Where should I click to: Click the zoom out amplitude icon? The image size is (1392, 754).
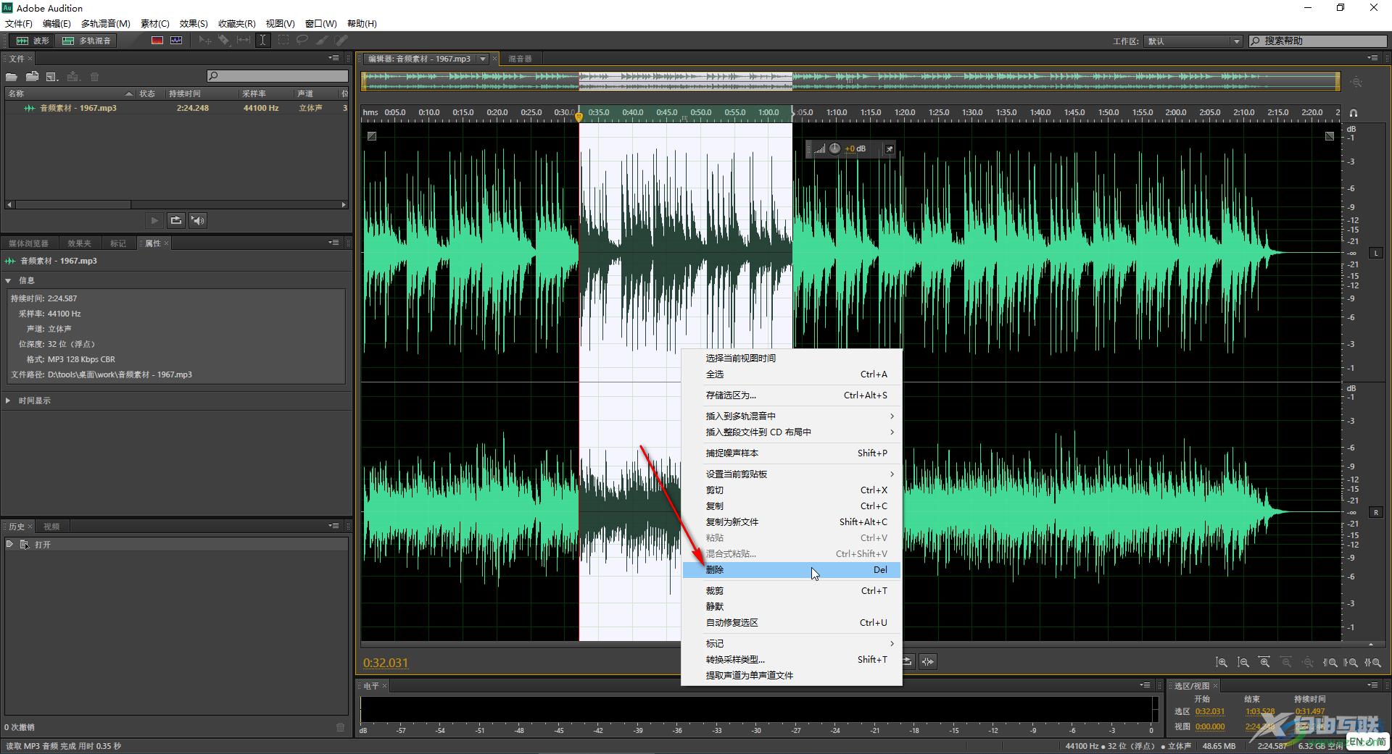(x=1243, y=662)
